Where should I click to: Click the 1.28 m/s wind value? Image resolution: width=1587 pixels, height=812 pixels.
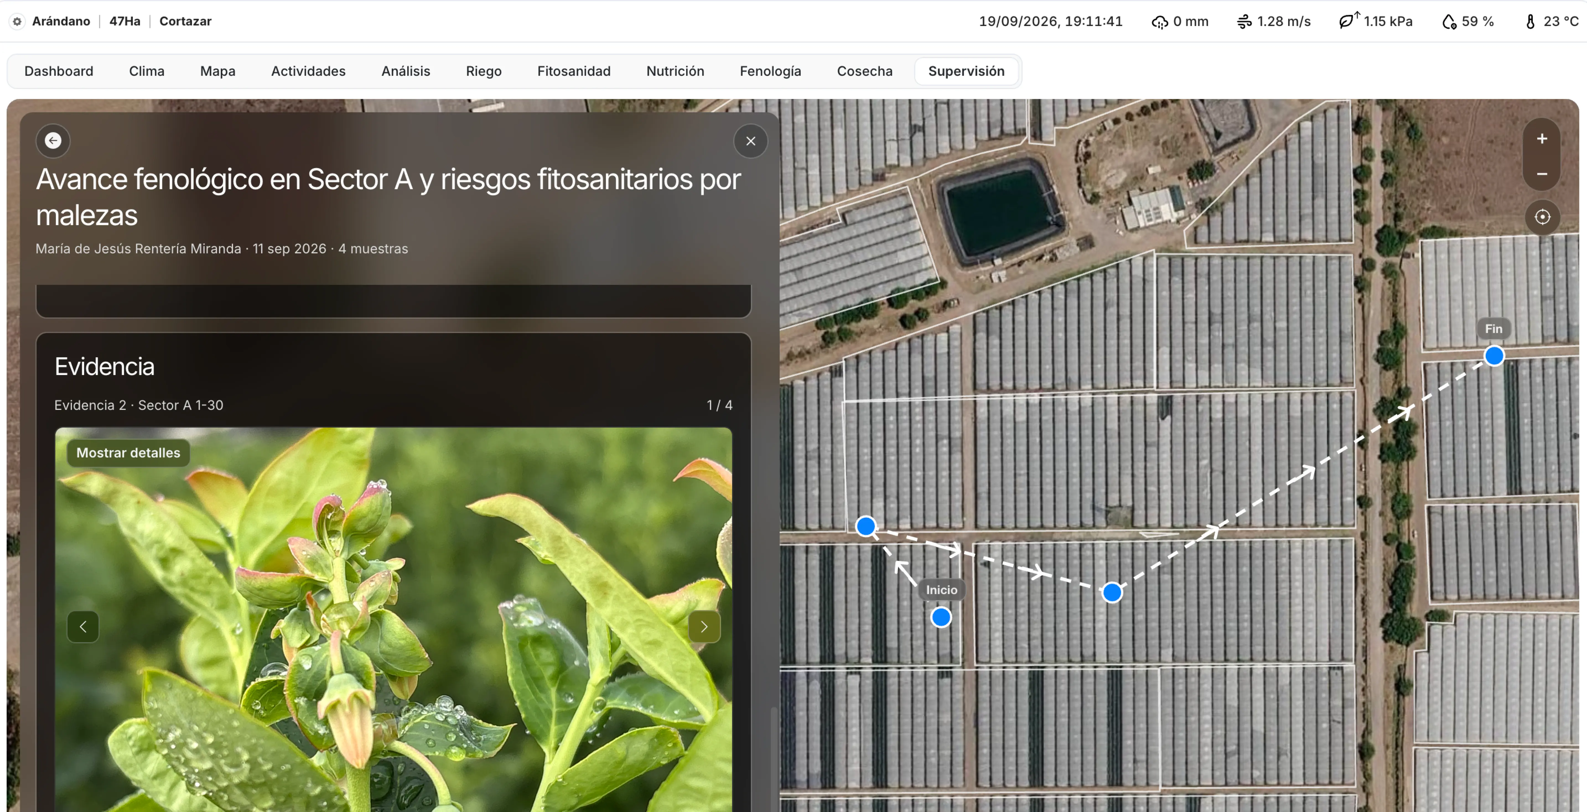(x=1284, y=22)
